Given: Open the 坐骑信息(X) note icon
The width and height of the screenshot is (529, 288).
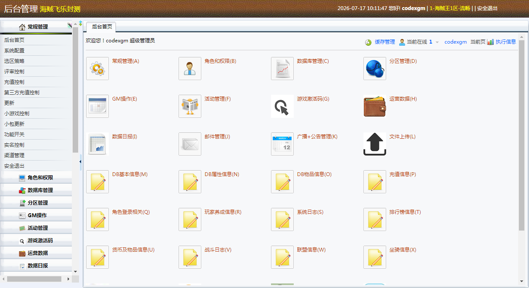Looking at the screenshot, I should [x=375, y=257].
